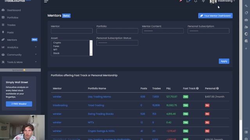Click the Asset list scrollbar
Viewport: 250px width, 140px height.
tap(91, 48)
